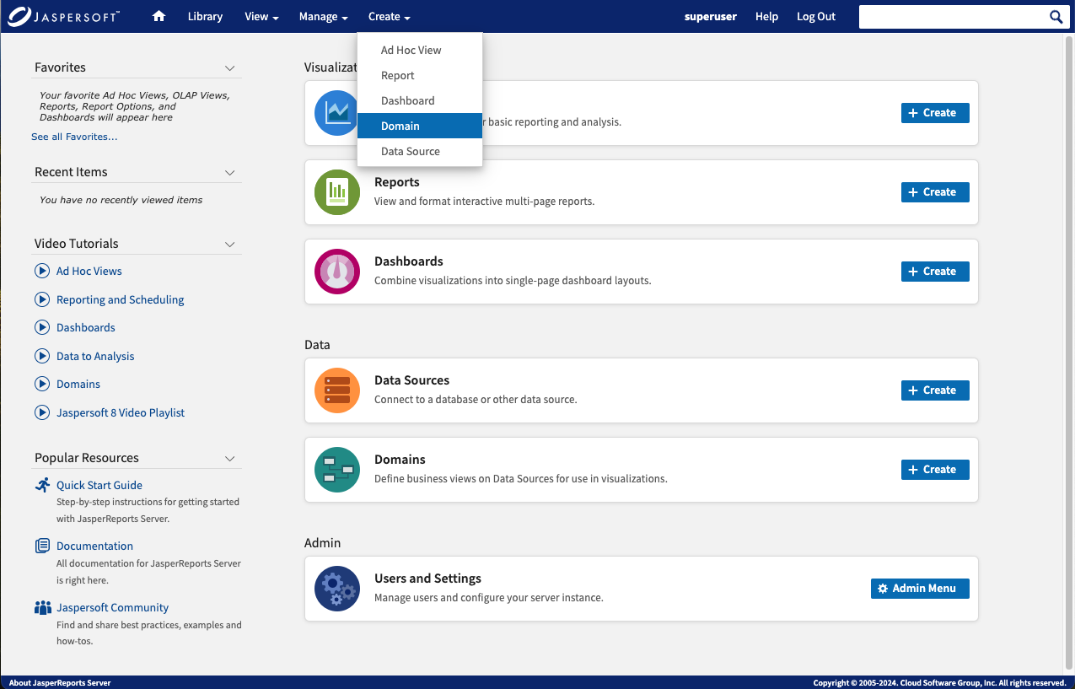Play the Data to Analysis video icon

[42, 356]
